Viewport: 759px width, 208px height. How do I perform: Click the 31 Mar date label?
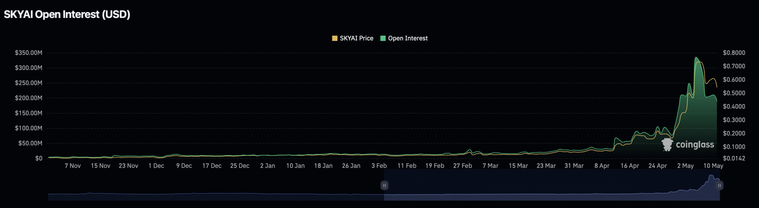pyautogui.click(x=574, y=166)
